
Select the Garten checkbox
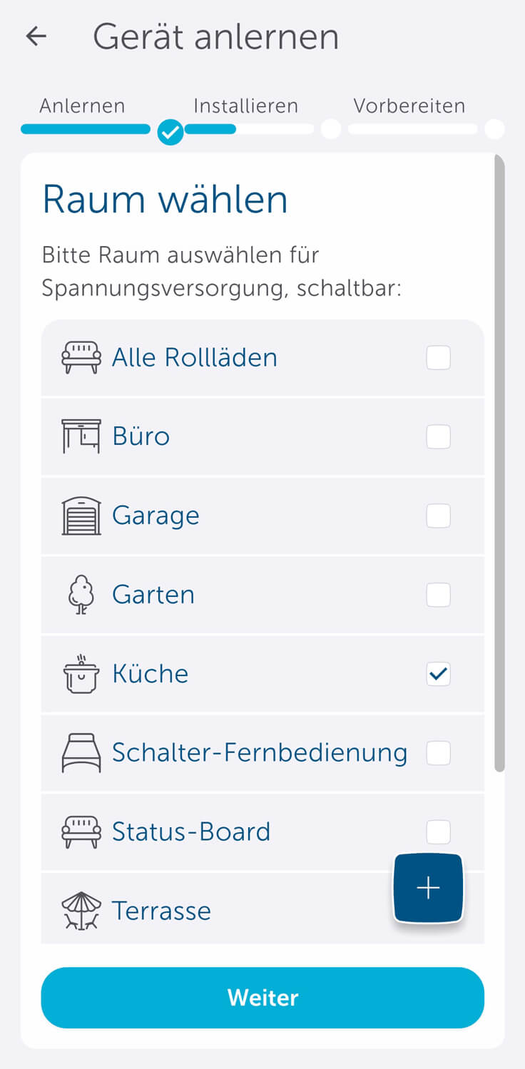tap(438, 595)
